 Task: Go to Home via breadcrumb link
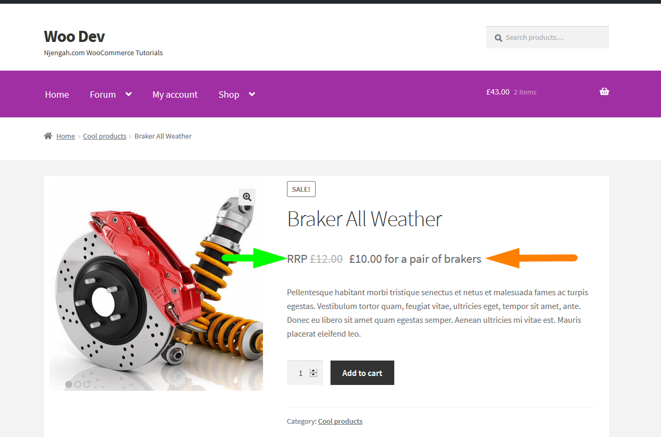(x=65, y=136)
